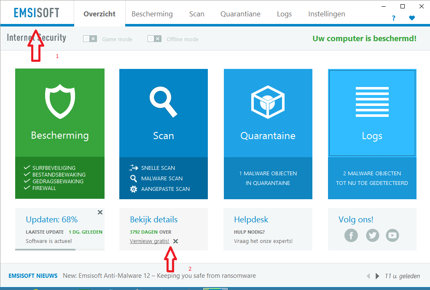Viewport: 430px width, 290px height.
Task: Click the magnifier icon on Scan tile
Action: [164, 102]
